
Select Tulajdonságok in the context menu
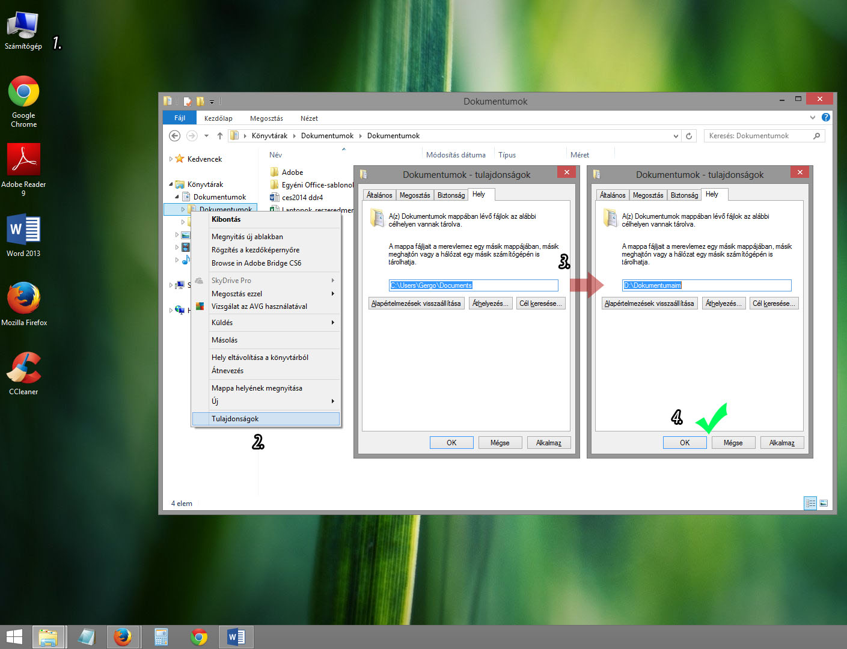tap(235, 419)
